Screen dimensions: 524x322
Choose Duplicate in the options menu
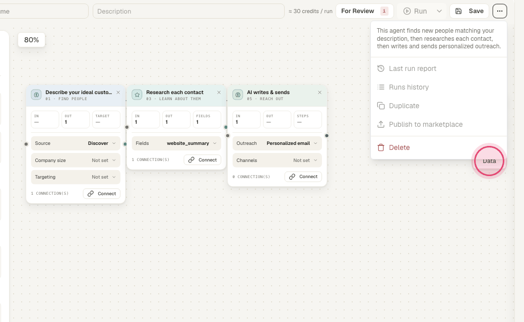[439, 106]
